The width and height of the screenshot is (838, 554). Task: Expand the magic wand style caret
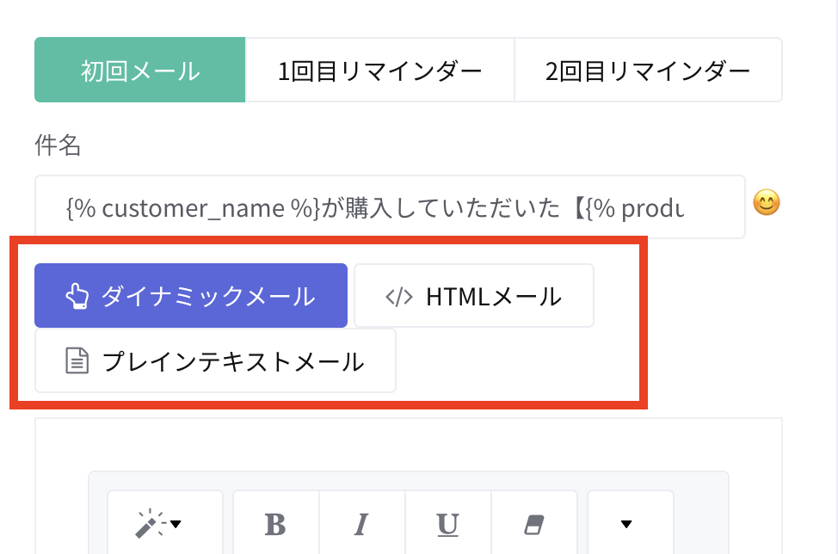click(x=176, y=524)
